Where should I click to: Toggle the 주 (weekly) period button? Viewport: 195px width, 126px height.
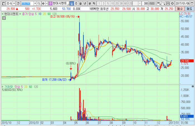tap(76, 3)
